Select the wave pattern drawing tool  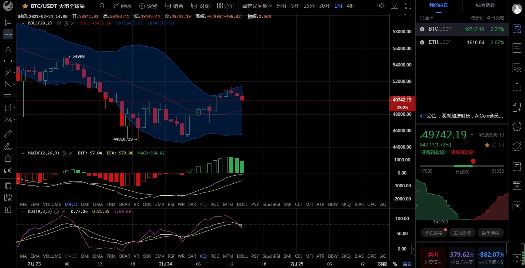click(x=8, y=119)
